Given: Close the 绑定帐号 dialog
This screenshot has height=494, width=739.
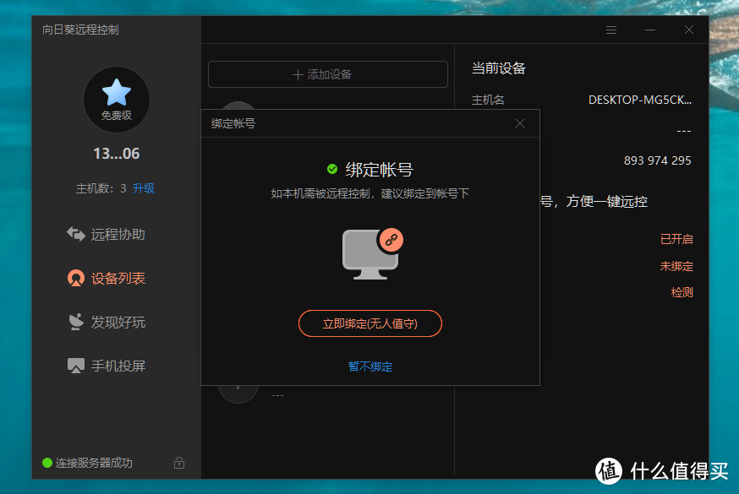Looking at the screenshot, I should tap(520, 123).
